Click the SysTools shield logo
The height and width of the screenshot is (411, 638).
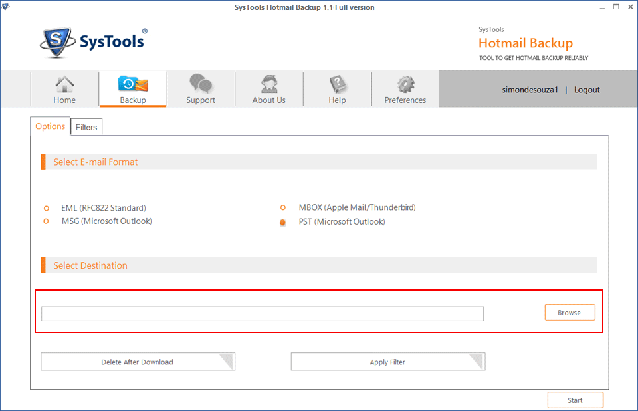pos(57,42)
